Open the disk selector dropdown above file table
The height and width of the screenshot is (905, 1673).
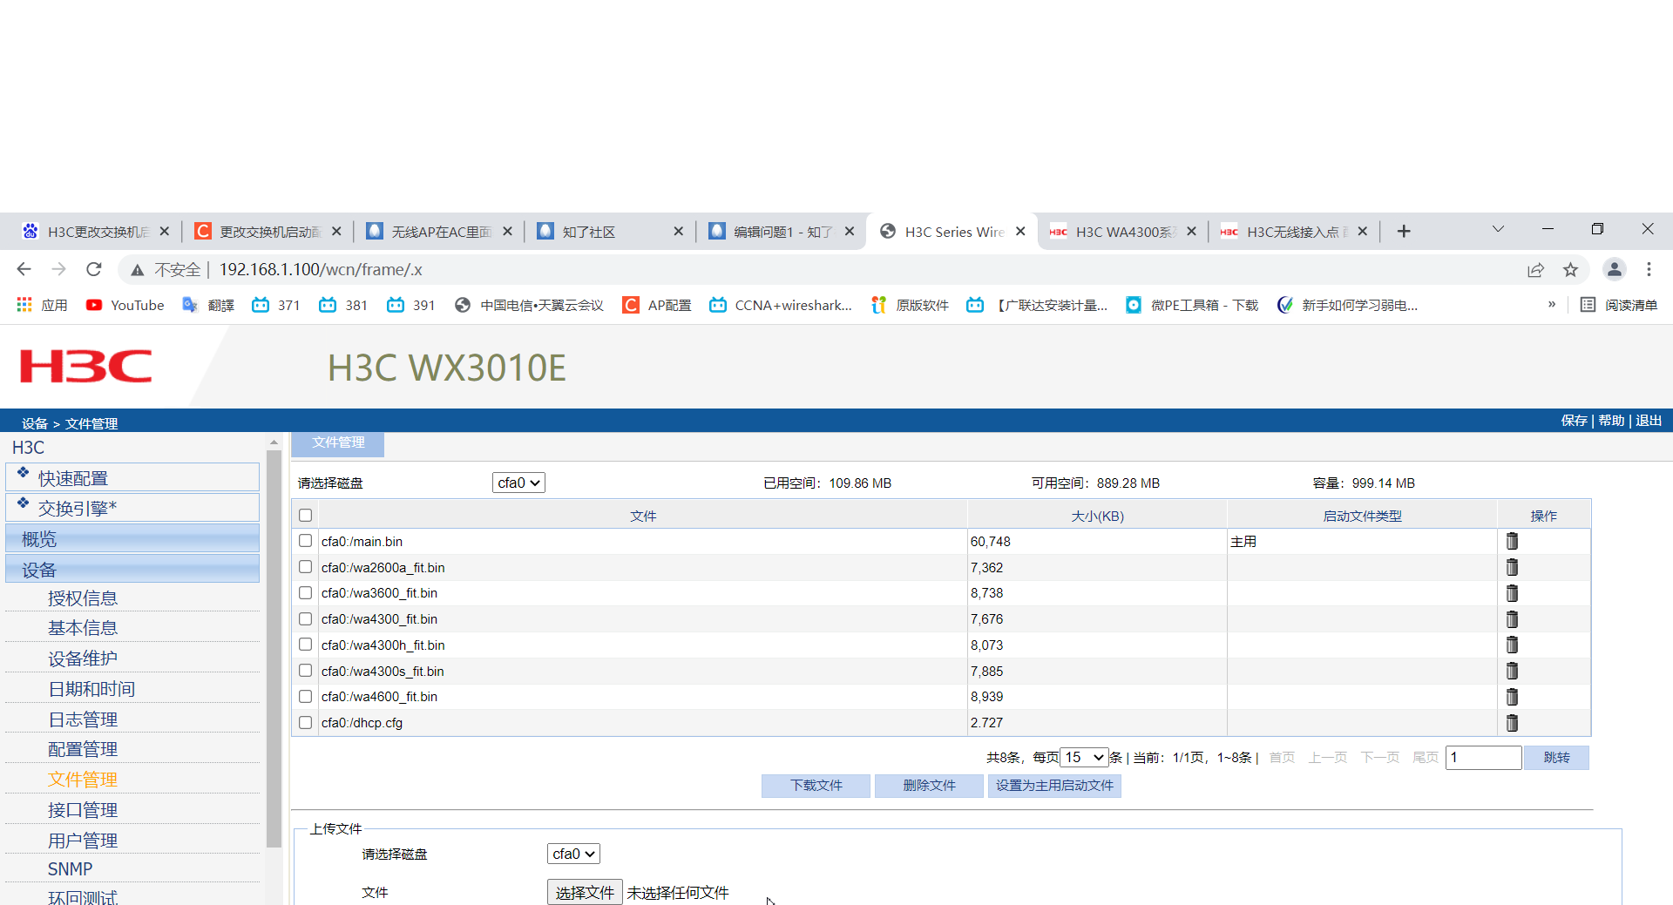pyautogui.click(x=518, y=483)
